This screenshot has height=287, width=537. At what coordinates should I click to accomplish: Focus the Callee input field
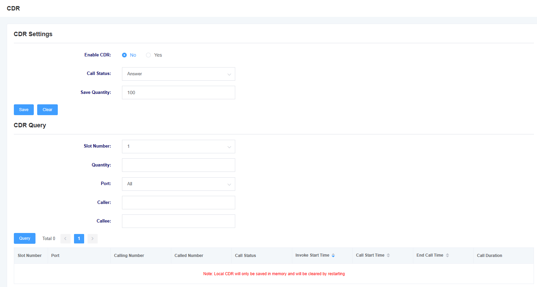[178, 221]
